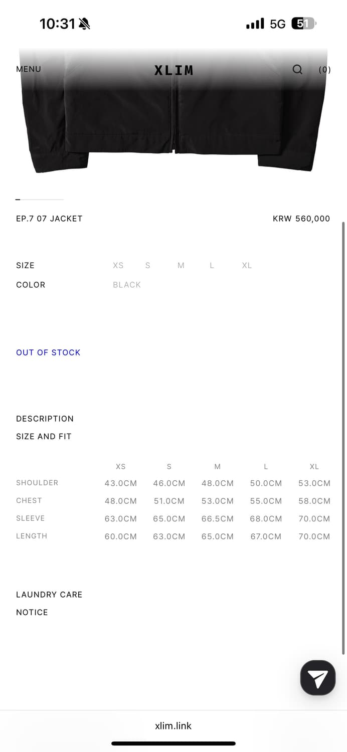Tap the xlim.link address bar

(x=173, y=725)
